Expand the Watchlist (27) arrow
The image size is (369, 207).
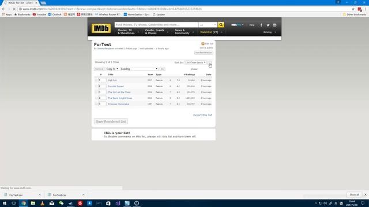point(221,32)
